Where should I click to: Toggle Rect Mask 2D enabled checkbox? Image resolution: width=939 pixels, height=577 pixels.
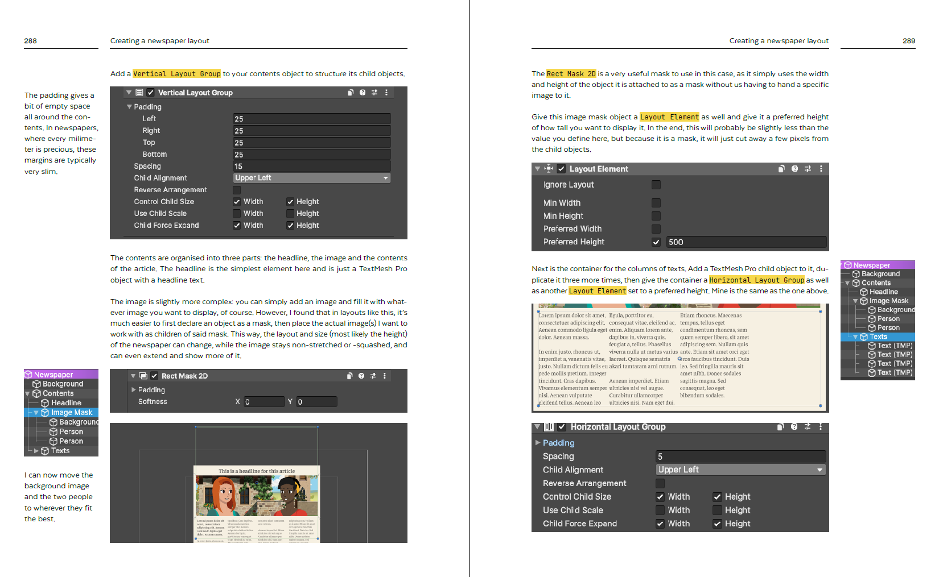154,376
